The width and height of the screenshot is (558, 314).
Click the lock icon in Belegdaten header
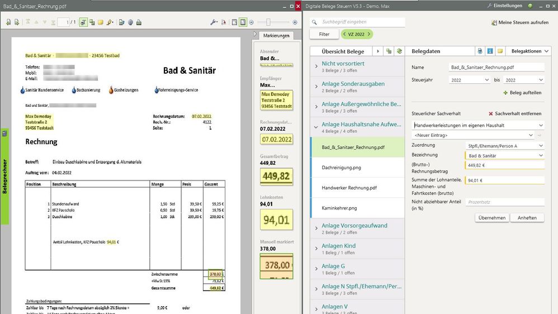coord(480,51)
